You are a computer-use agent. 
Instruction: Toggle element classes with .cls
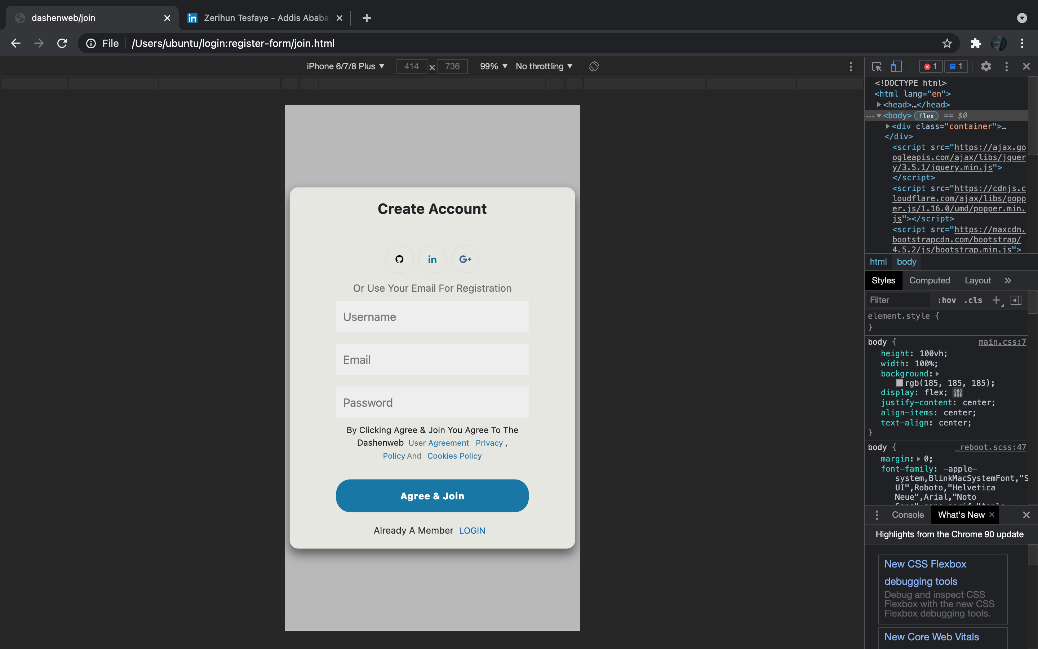(x=972, y=300)
